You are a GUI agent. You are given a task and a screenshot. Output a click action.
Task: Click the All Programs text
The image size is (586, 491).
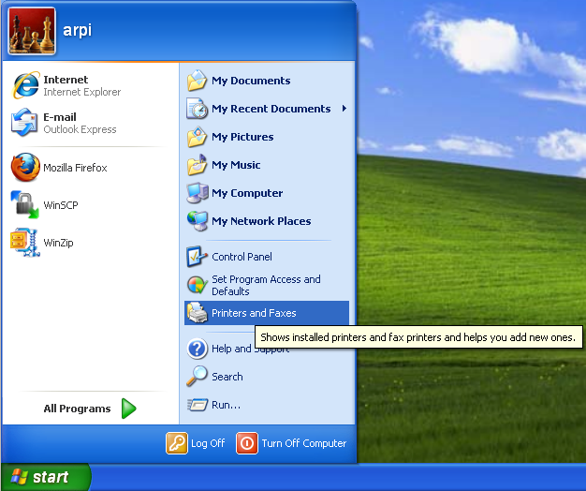[77, 409]
